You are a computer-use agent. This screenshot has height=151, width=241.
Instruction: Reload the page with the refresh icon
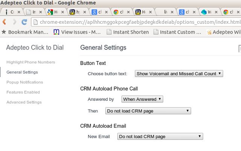(x=24, y=22)
